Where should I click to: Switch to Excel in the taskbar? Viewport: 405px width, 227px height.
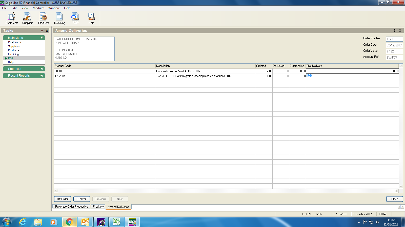[116, 222]
